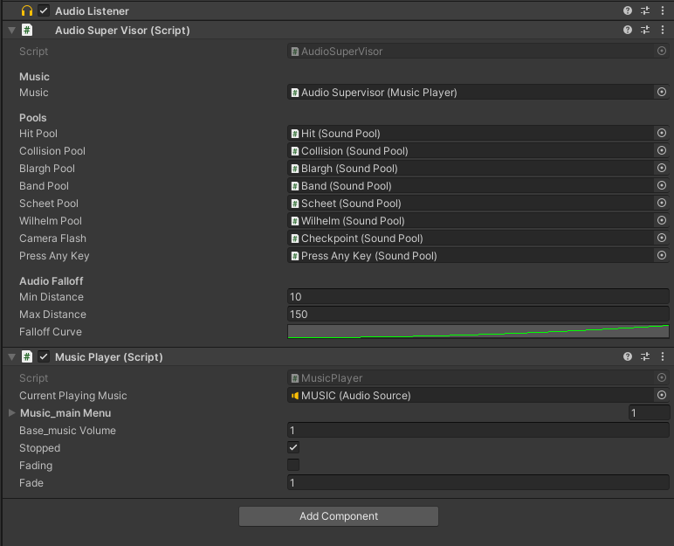Open the Music Player component three-dot menu
The image size is (674, 546).
663,356
